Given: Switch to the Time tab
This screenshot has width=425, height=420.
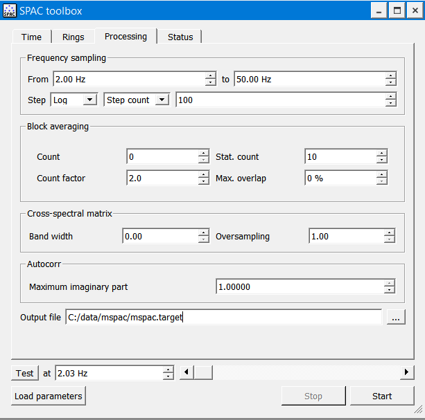Looking at the screenshot, I should click(31, 37).
